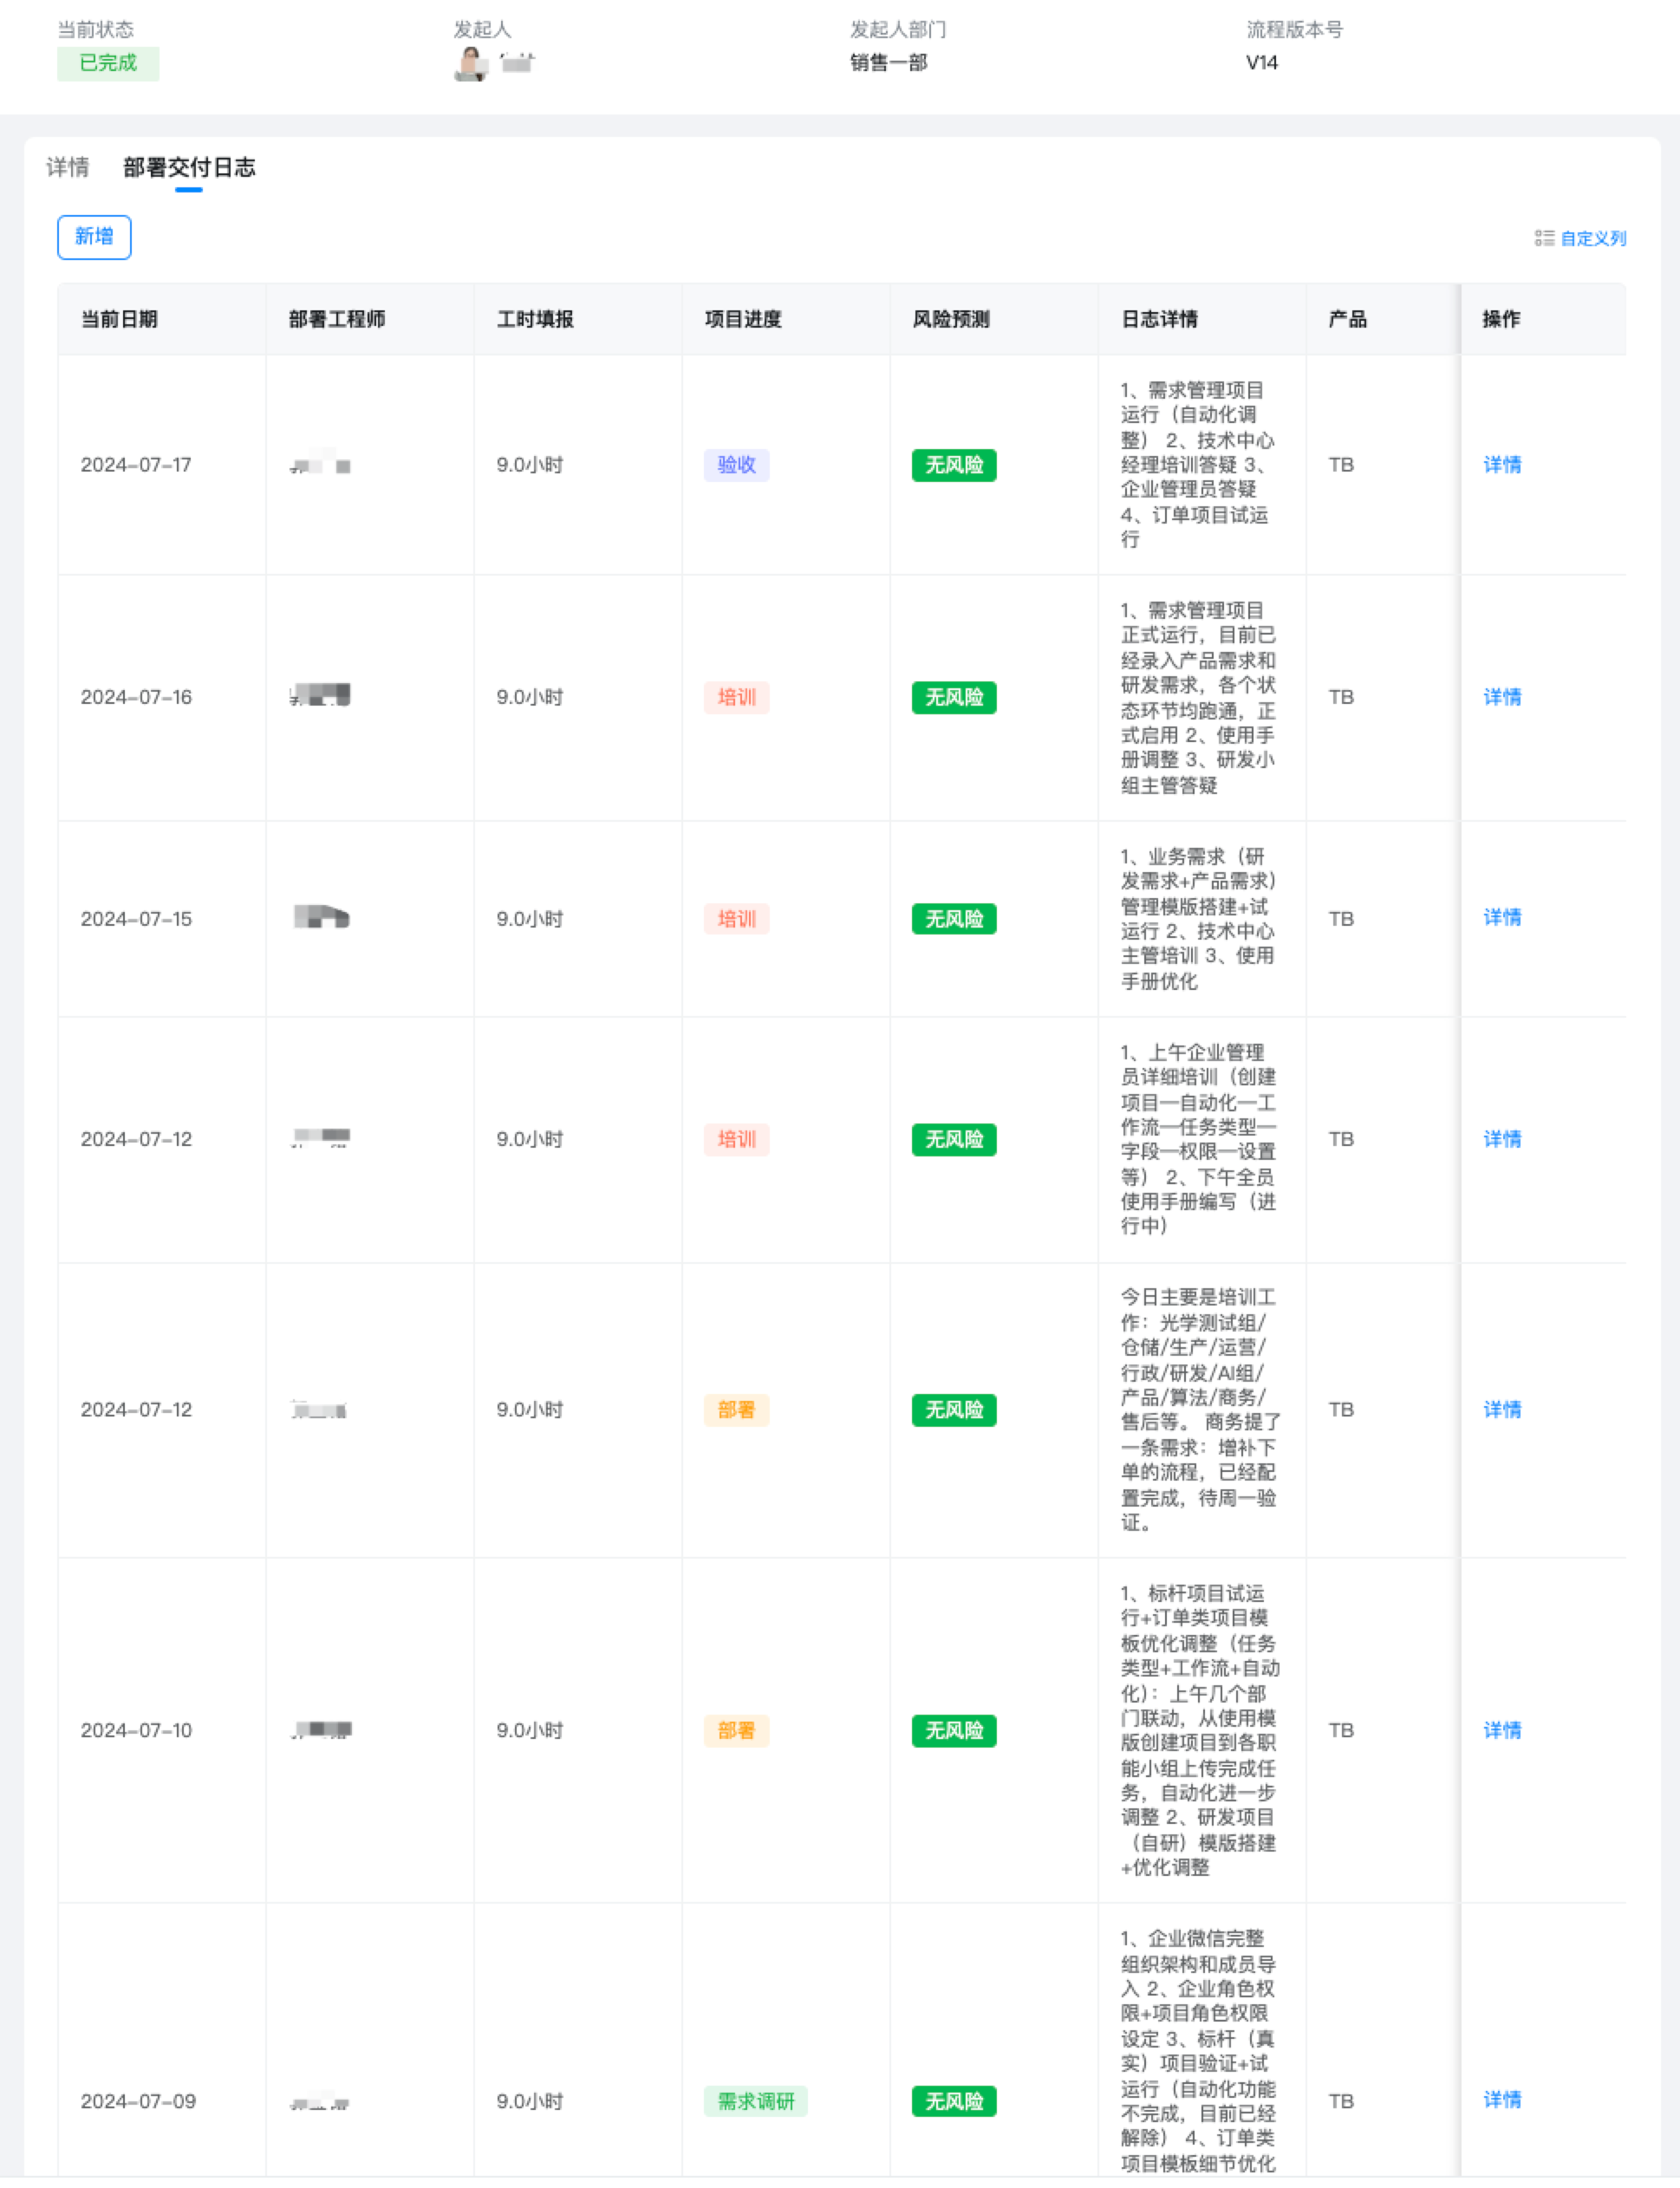
Task: Open 详情 for the 2024-07-16 log
Action: click(x=1501, y=697)
